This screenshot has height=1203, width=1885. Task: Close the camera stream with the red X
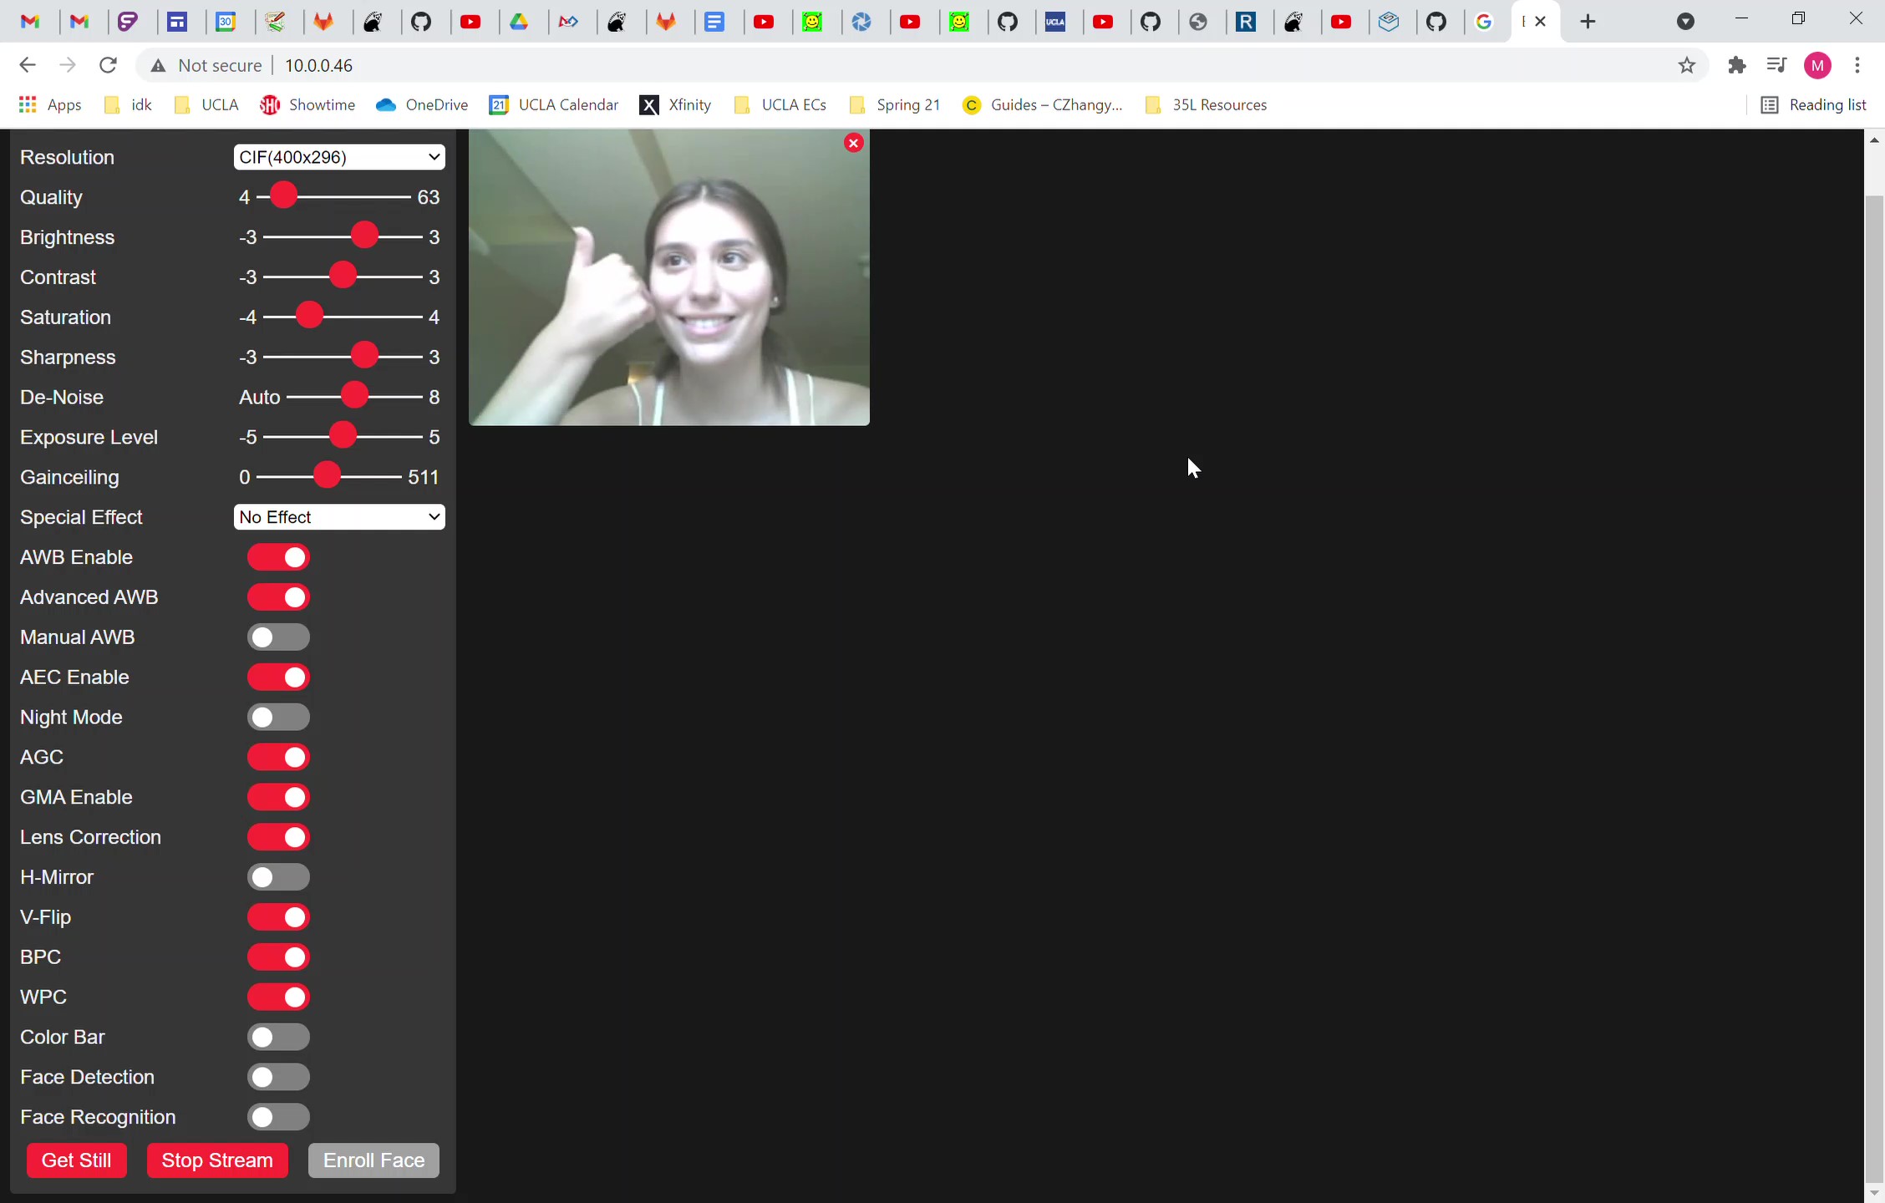[853, 142]
